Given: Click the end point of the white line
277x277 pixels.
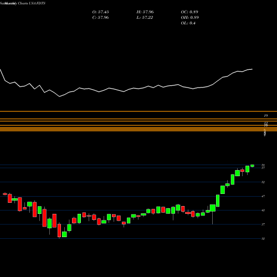Looking at the screenshot, I should click(x=252, y=69).
